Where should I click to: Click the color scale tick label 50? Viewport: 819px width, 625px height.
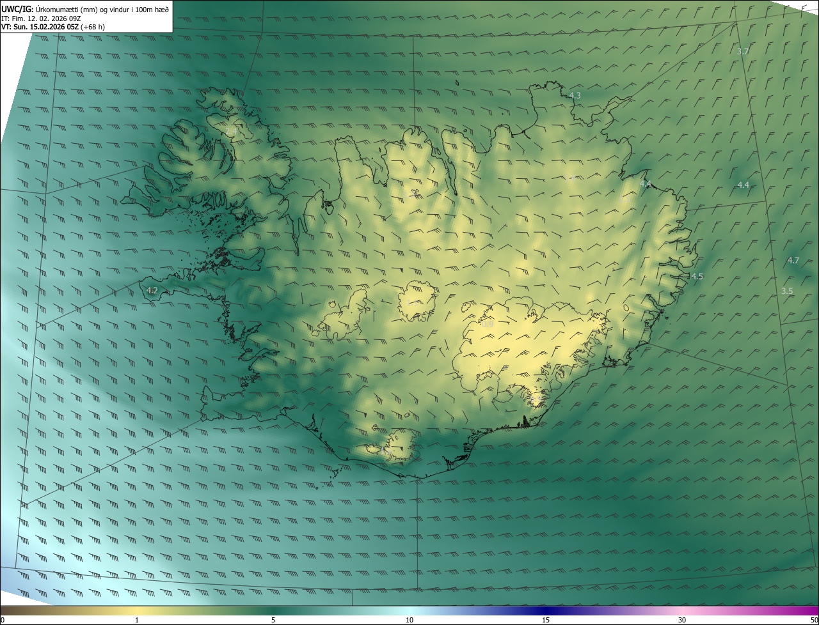point(814,620)
